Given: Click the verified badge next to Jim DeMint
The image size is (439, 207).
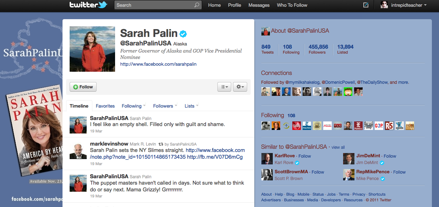Looking at the screenshot, I should pos(382,163).
